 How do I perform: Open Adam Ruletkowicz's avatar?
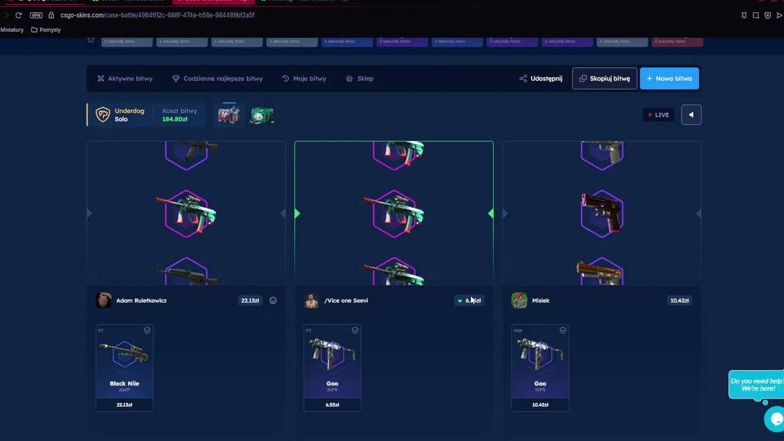[x=104, y=300]
